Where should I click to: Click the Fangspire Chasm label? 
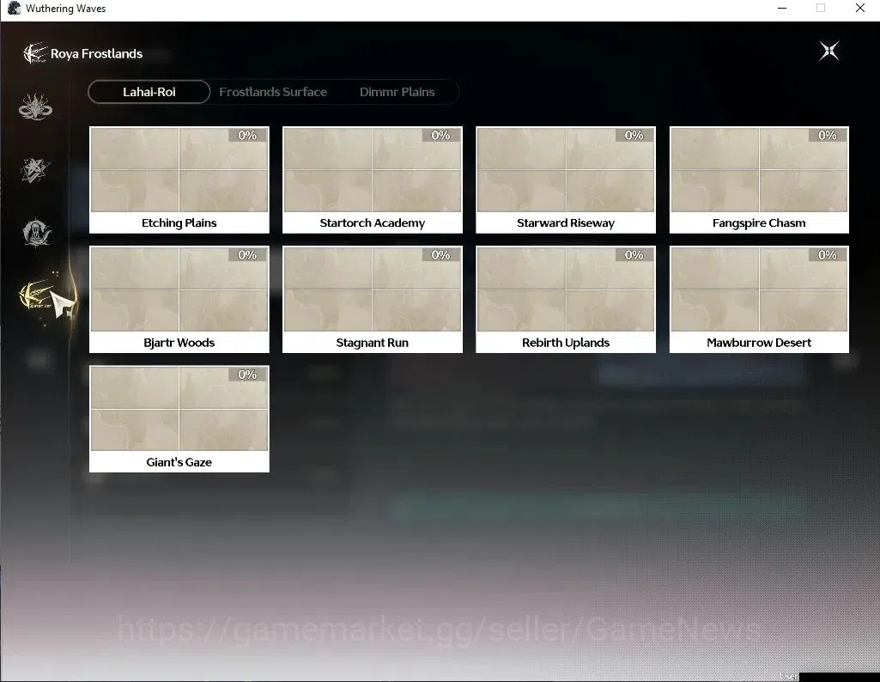pyautogui.click(x=759, y=222)
